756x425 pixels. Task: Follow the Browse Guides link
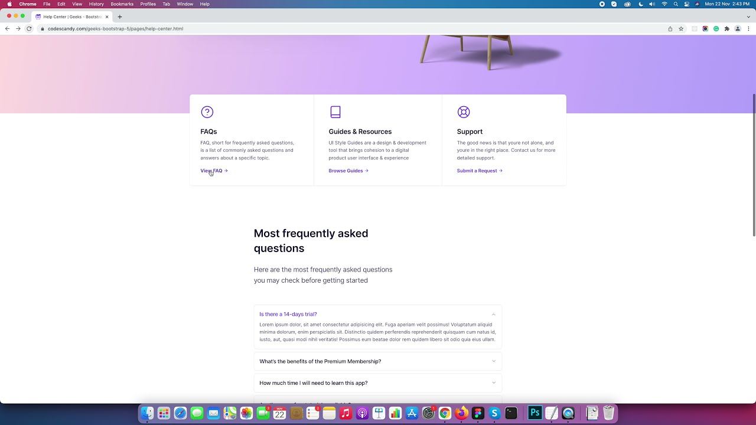coord(348,171)
